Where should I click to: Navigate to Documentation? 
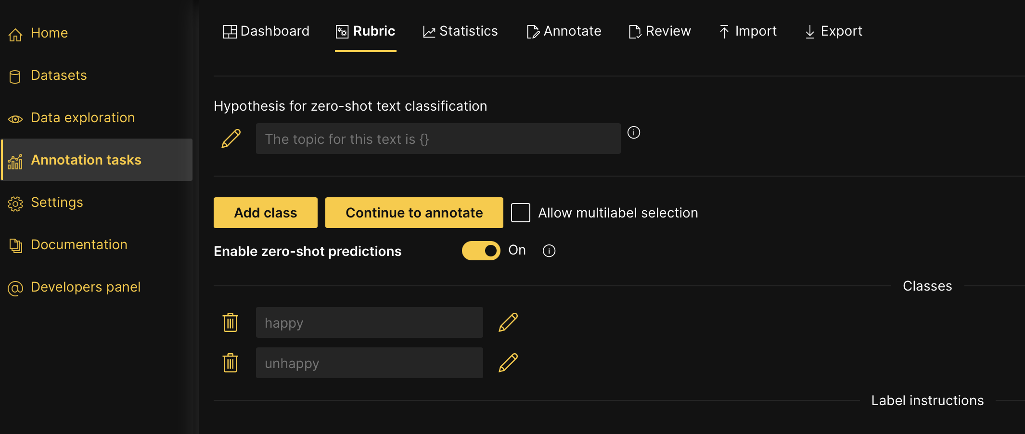(79, 244)
